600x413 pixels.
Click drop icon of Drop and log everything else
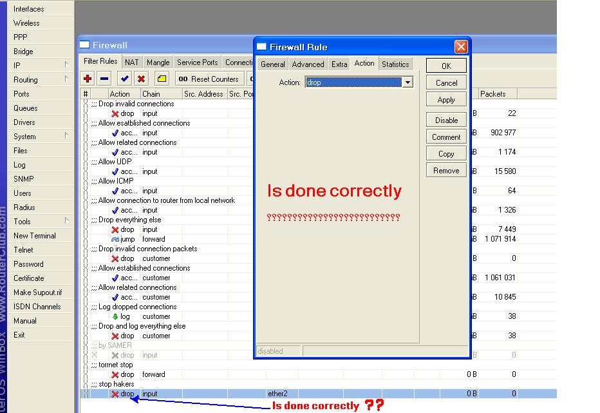115,336
